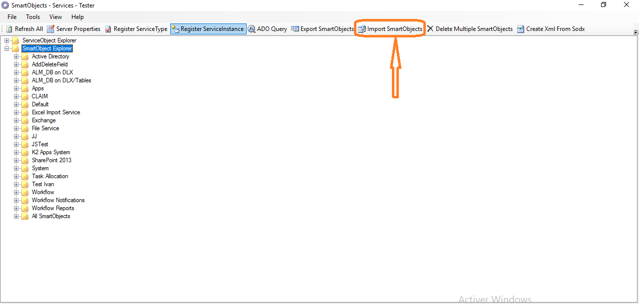Click the toolbar overflow arrow

click(x=636, y=32)
